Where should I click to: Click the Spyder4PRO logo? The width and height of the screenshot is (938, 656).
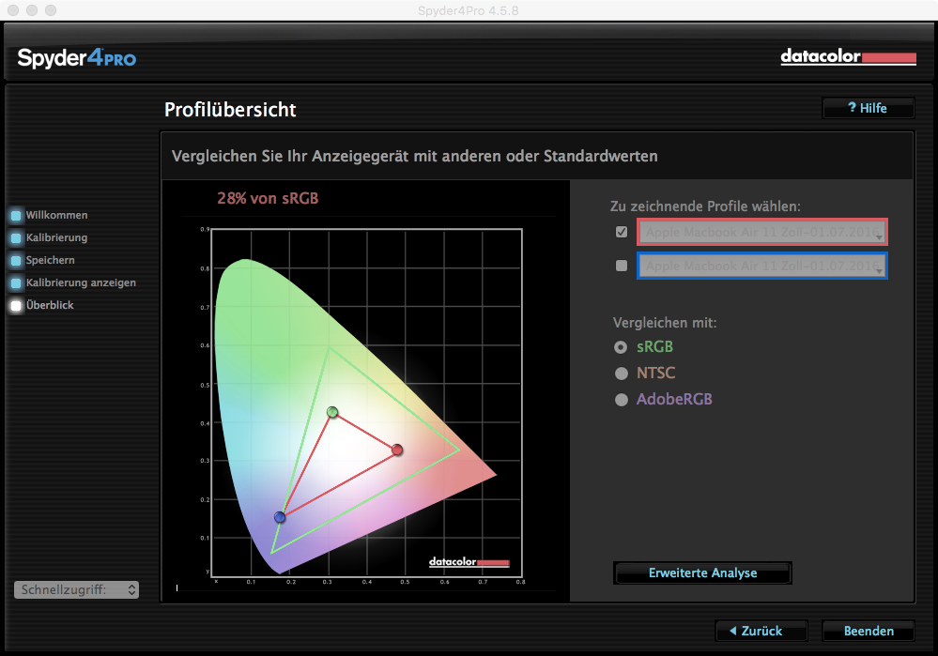(77, 58)
